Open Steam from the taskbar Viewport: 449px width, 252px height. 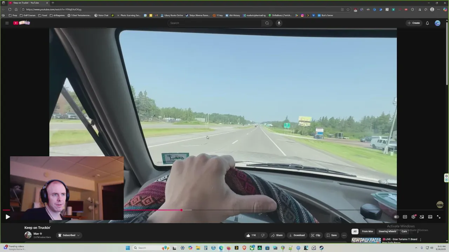pos(321,248)
